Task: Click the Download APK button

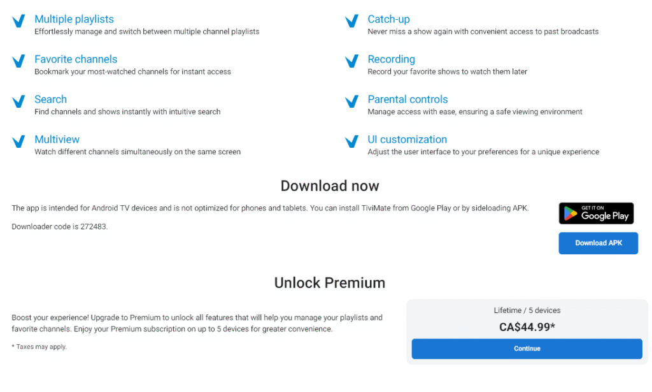Action: (598, 243)
